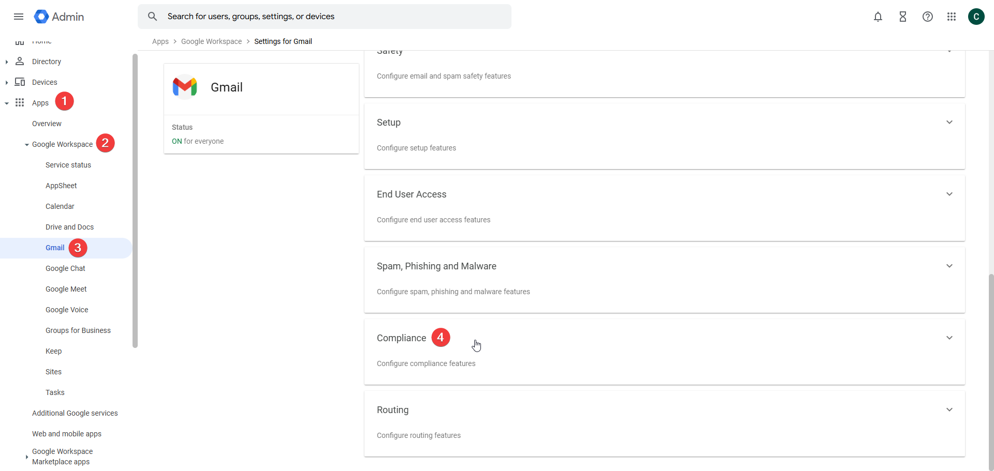This screenshot has height=471, width=994.
Task: Open the main hamburger menu
Action: click(19, 17)
